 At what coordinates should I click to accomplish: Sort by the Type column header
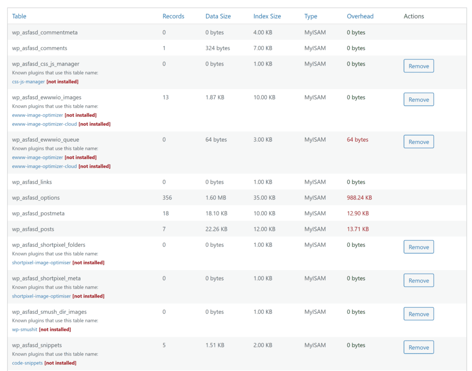311,16
